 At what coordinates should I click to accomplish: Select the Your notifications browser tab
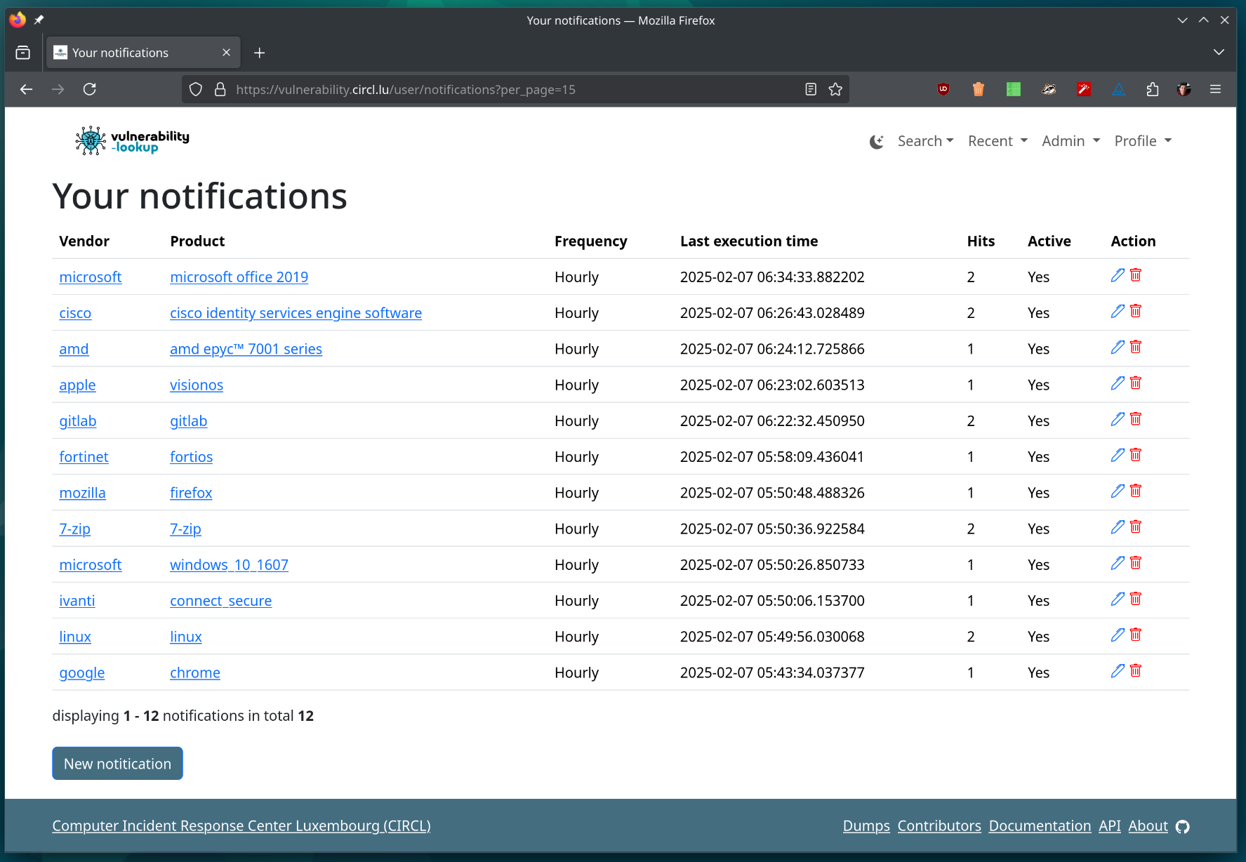coord(143,53)
